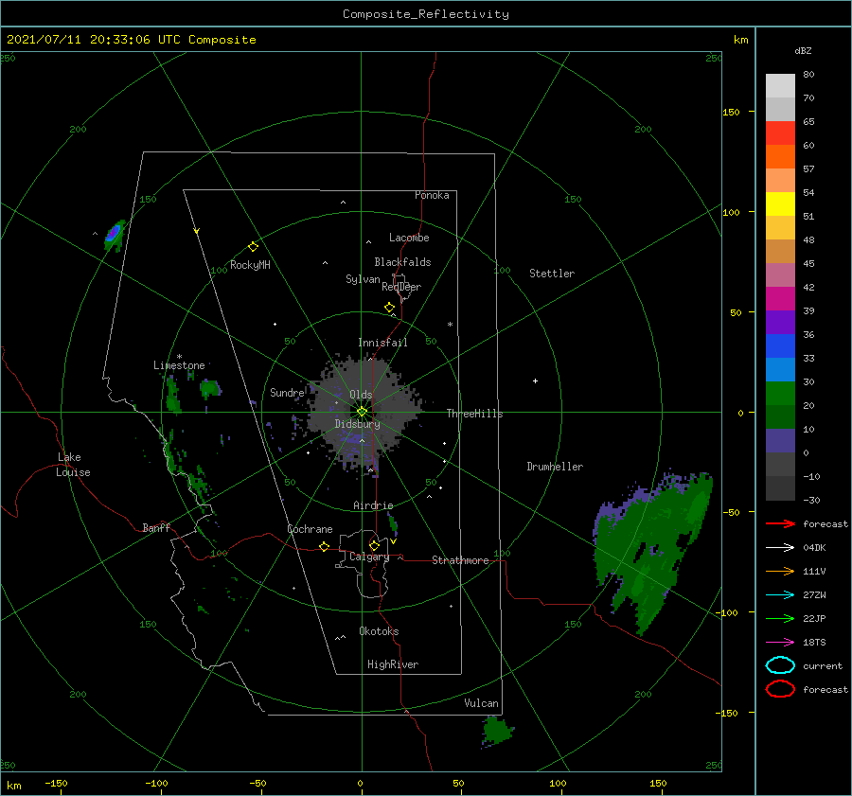Select the pink 45-42 dBZ color band
The height and width of the screenshot is (796, 852).
tap(780, 274)
